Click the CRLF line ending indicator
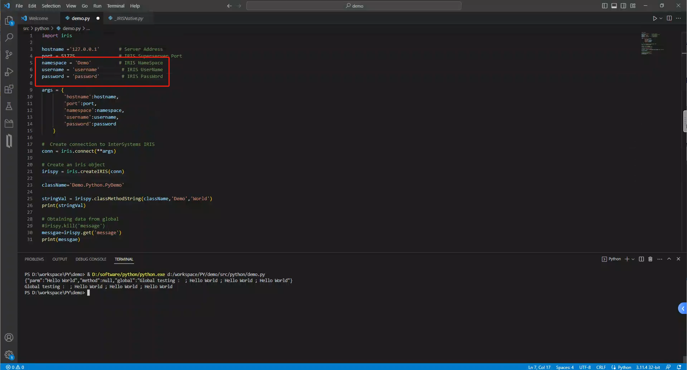Viewport: 687px width, 370px height. point(601,367)
